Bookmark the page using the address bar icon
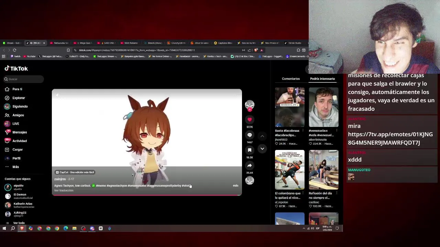Viewport: 440px width, 247px height. coord(68,50)
